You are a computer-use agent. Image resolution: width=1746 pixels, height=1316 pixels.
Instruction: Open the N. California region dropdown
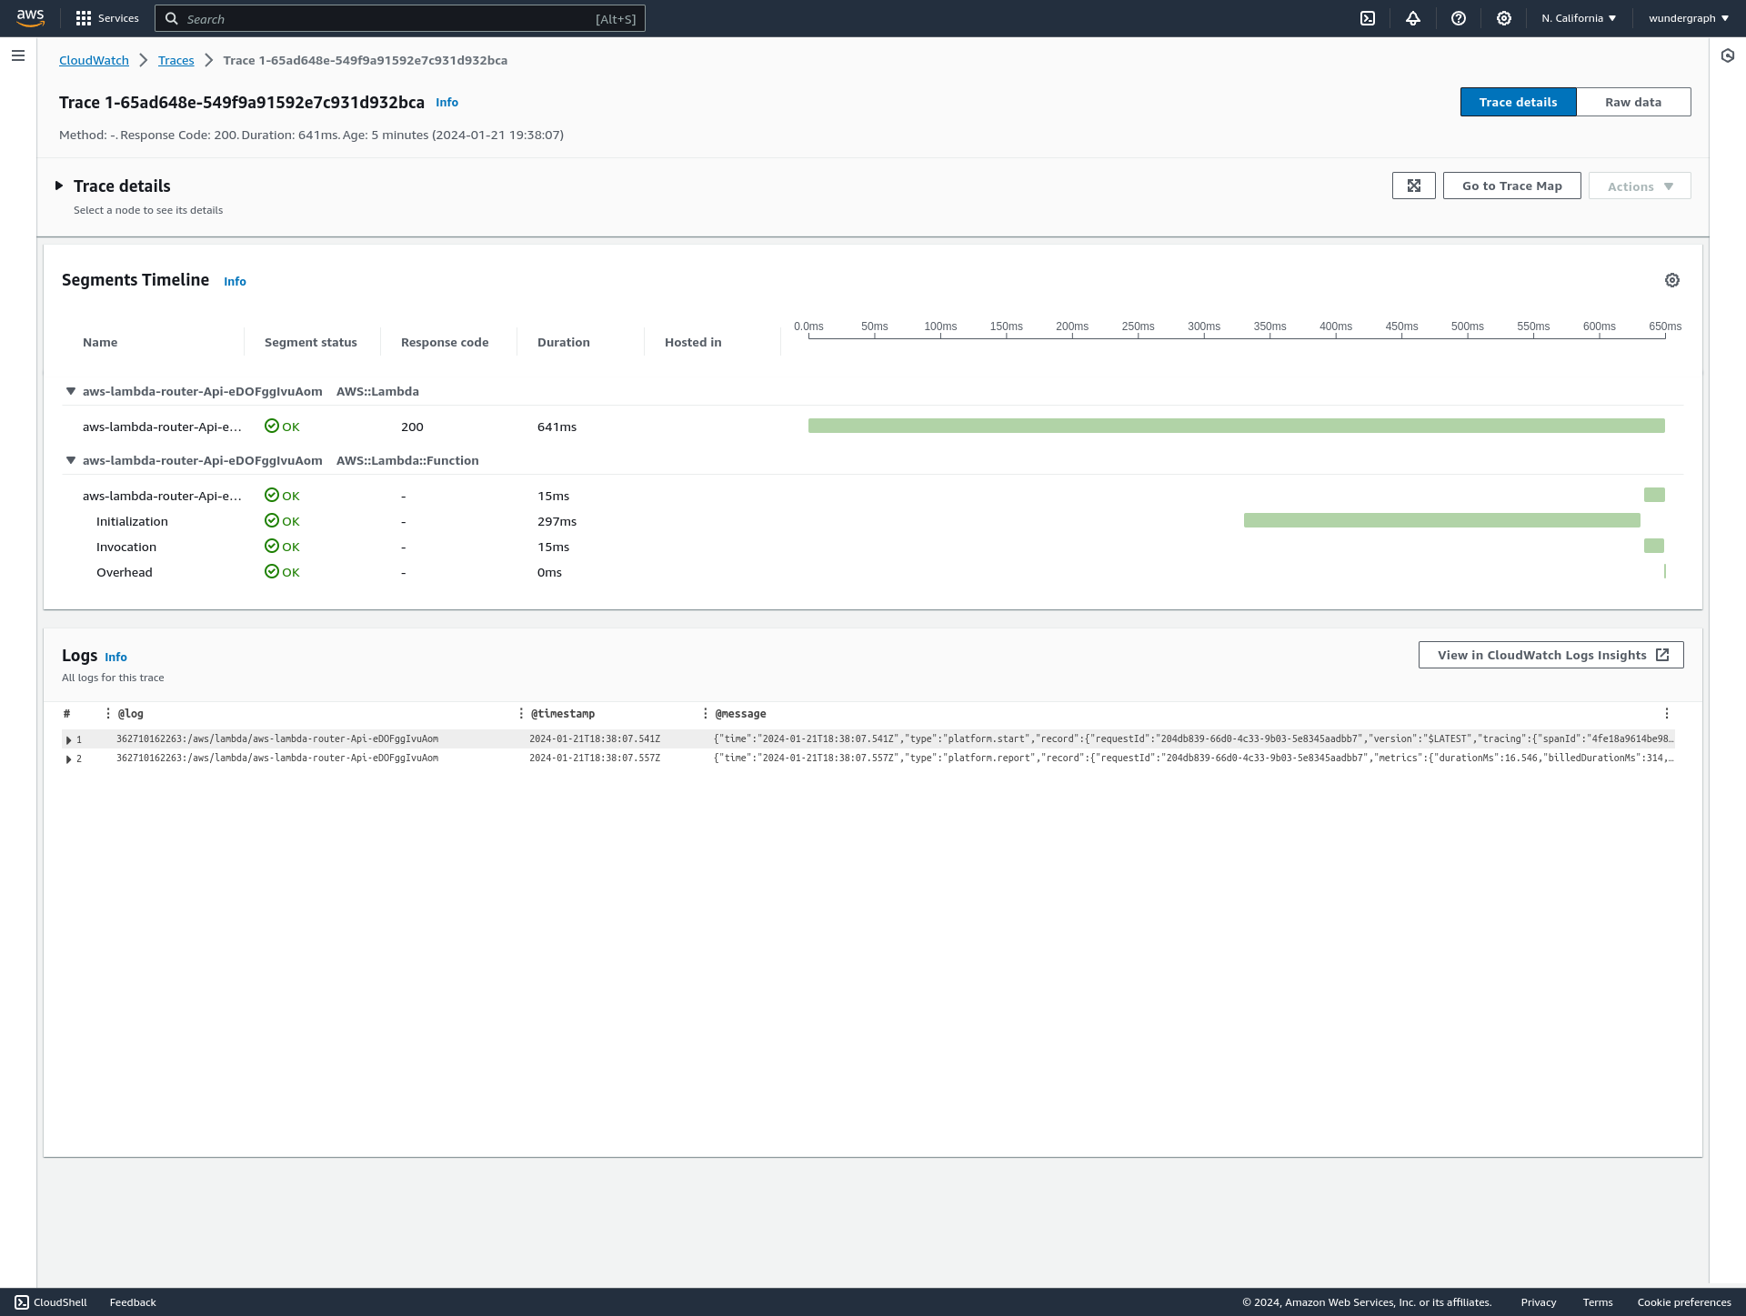[1579, 18]
